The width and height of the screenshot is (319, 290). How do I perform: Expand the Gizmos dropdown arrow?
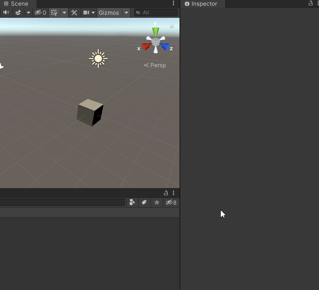pos(126,12)
